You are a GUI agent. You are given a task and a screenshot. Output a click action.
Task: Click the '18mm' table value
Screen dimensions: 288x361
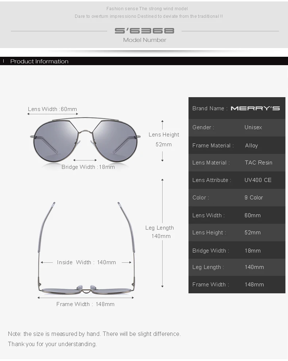(253, 251)
